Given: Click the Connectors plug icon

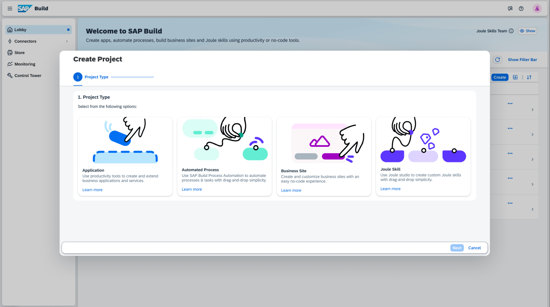Looking at the screenshot, I should pyautogui.click(x=10, y=41).
